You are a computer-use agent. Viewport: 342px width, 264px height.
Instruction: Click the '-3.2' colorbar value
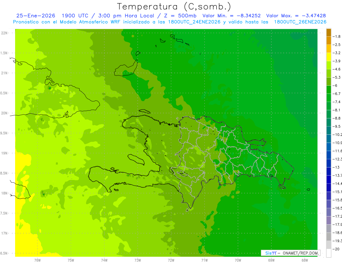[x=337, y=53]
